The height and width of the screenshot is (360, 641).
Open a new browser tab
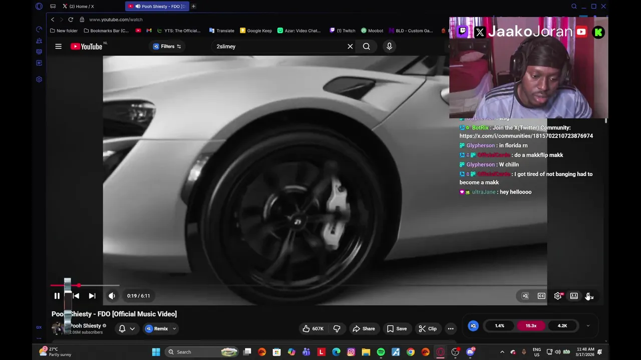point(193,6)
